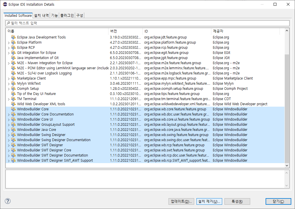Click the icon beside WindowBuilder Core UI
This screenshot has height=209, width=295.
point(13,119)
